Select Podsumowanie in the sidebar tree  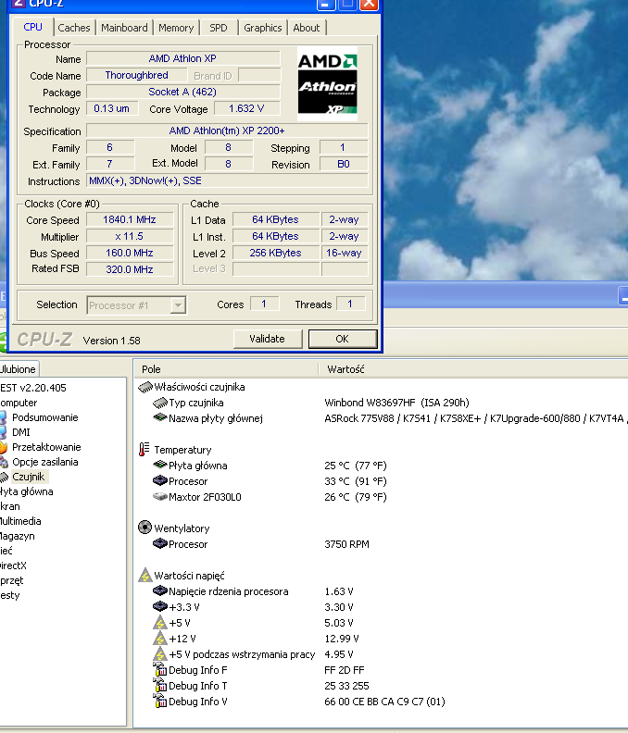pos(45,417)
